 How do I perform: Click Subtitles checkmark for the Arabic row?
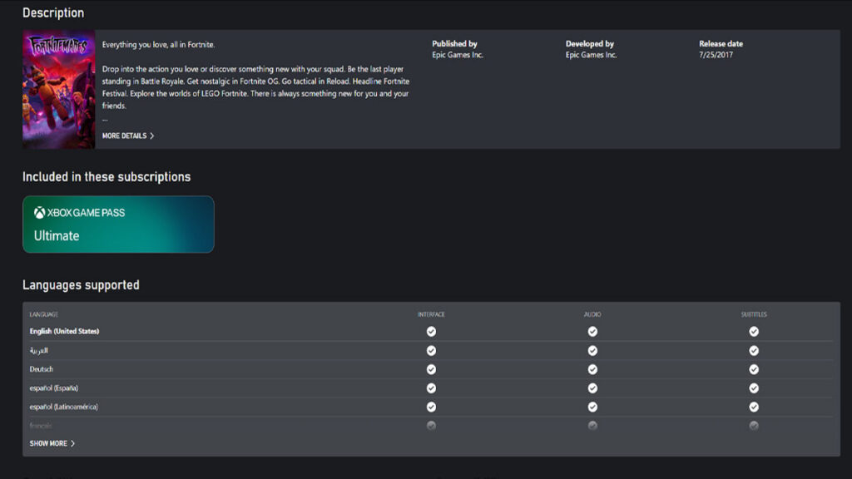(x=754, y=351)
